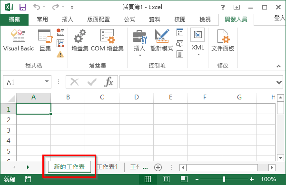The image size is (286, 185).
Task: Open COM 增益集 add-ins
Action: [x=107, y=40]
